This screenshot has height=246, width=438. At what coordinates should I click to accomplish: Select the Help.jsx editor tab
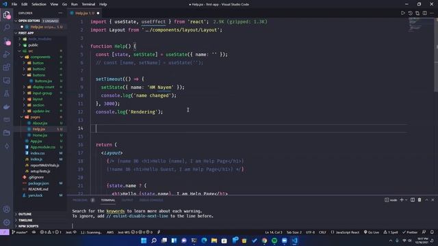point(84,13)
